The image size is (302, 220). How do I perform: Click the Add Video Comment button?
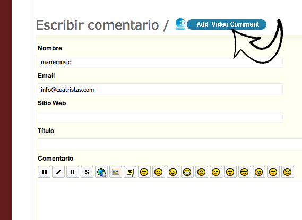point(227,24)
